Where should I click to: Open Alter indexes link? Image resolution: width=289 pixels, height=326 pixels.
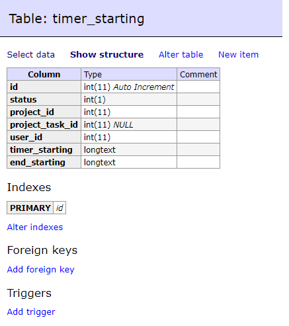(x=35, y=227)
